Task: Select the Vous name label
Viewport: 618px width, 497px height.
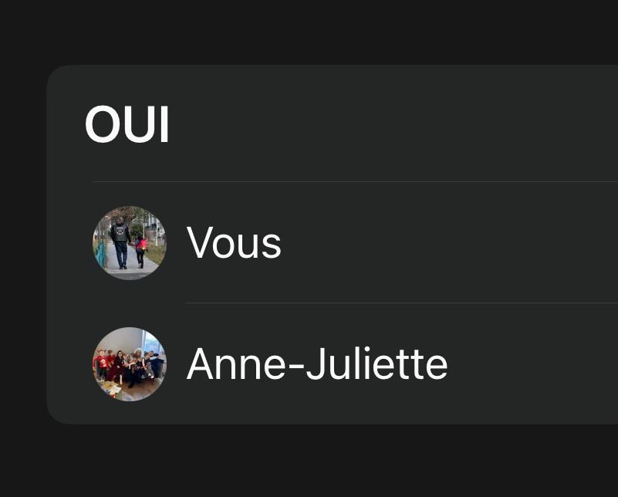Action: (x=234, y=243)
